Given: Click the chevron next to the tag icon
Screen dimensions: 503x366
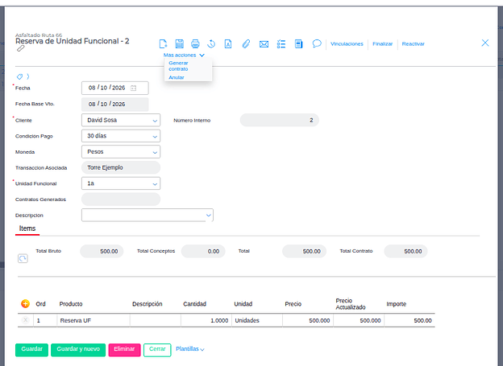Looking at the screenshot, I should pos(28,76).
